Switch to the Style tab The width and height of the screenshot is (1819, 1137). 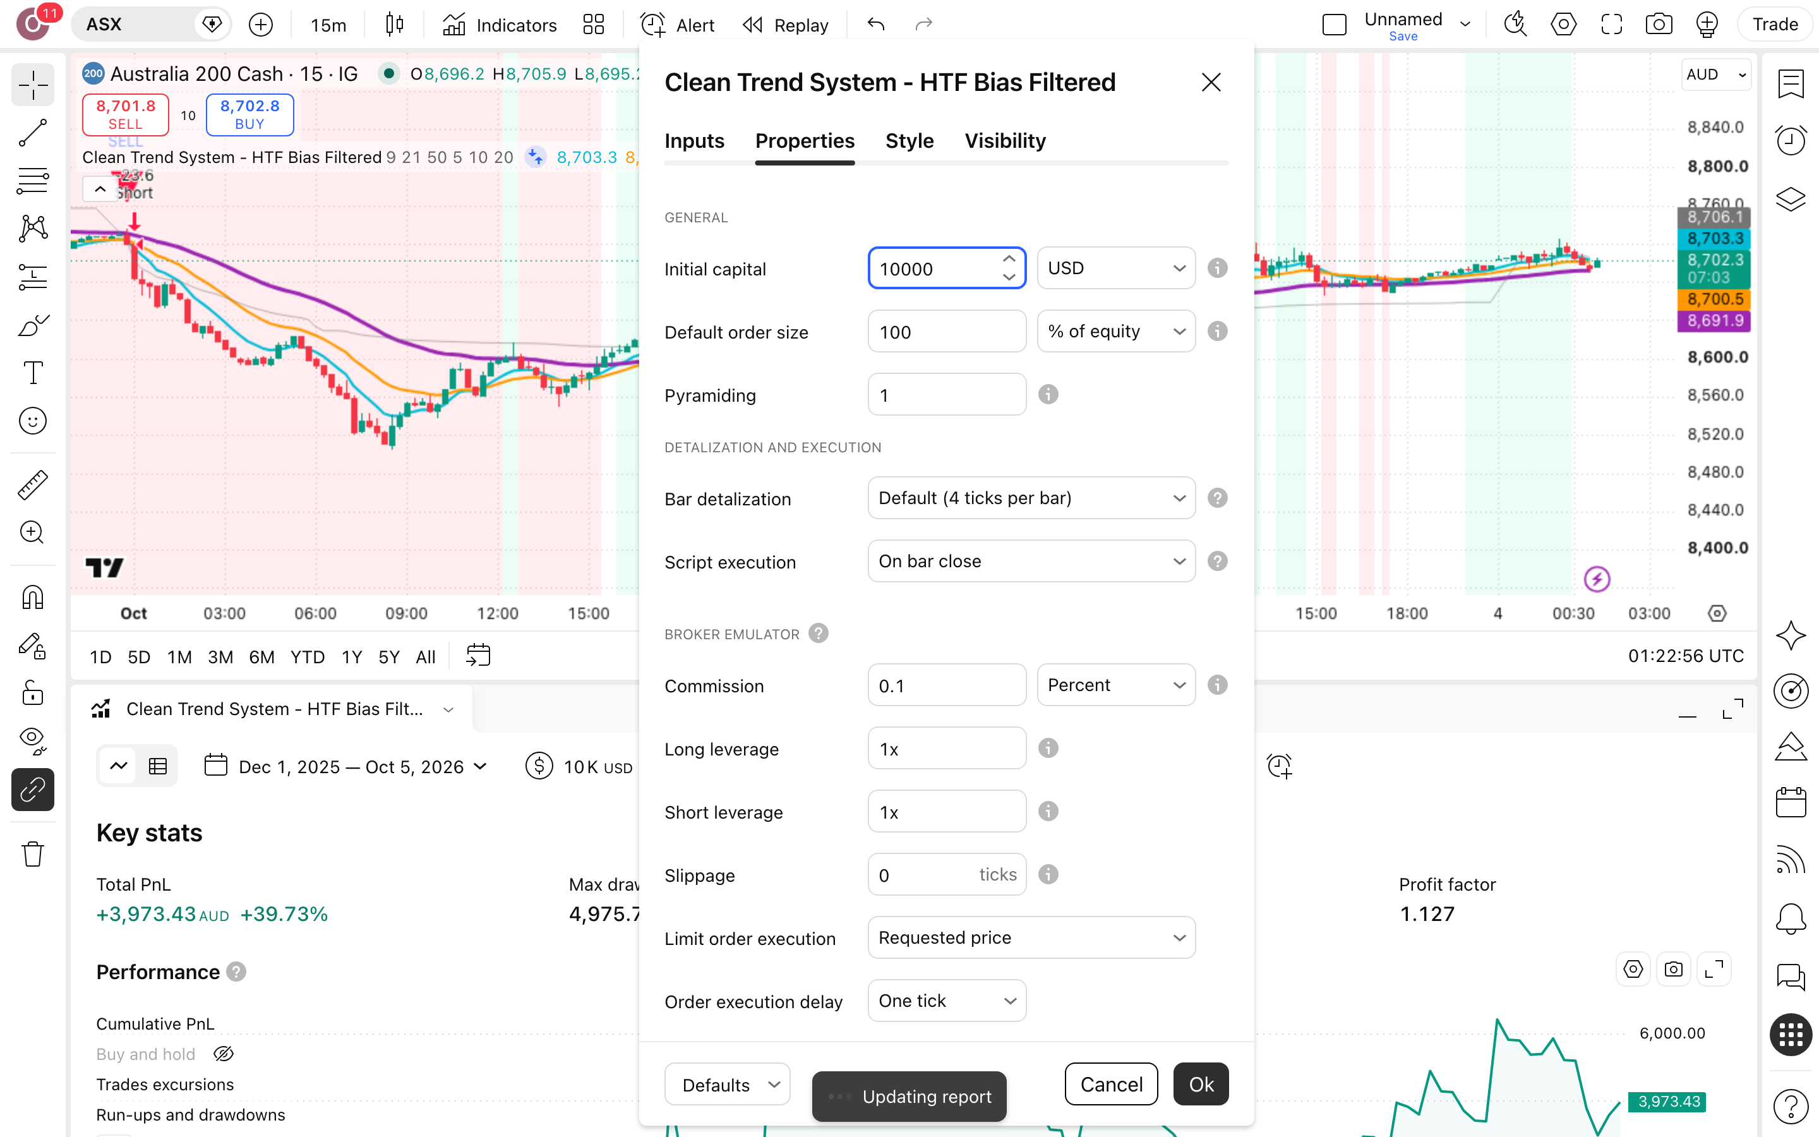point(909,141)
